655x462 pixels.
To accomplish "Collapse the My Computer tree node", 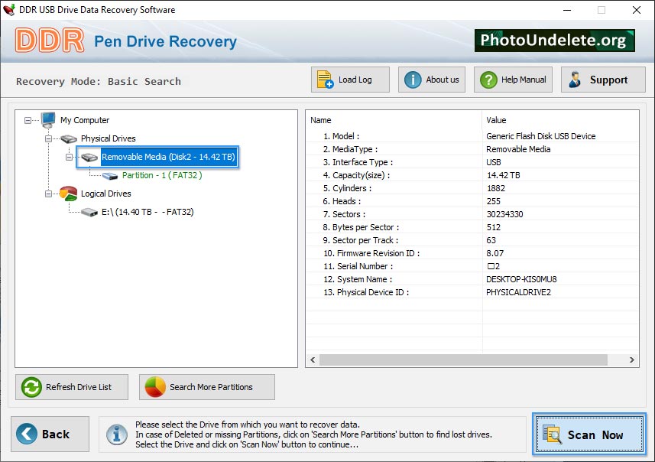I will tap(28, 120).
